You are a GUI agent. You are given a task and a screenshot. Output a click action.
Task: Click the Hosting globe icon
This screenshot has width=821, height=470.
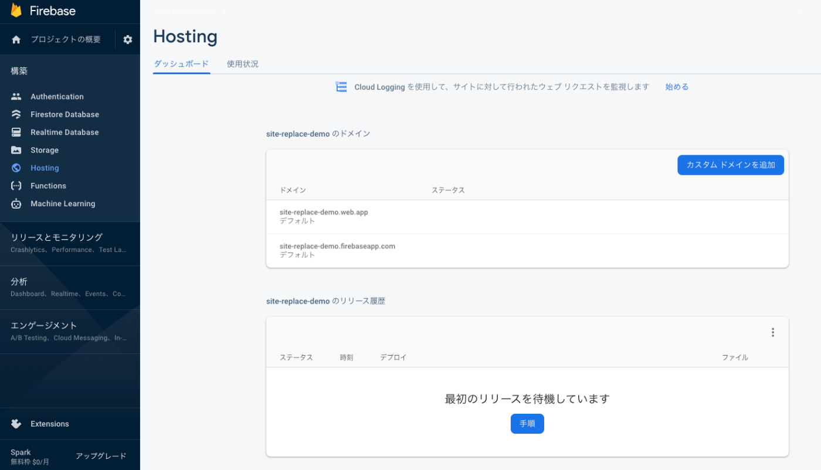point(16,168)
